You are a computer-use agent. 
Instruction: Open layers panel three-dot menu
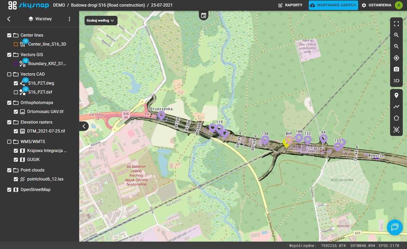click(x=69, y=19)
